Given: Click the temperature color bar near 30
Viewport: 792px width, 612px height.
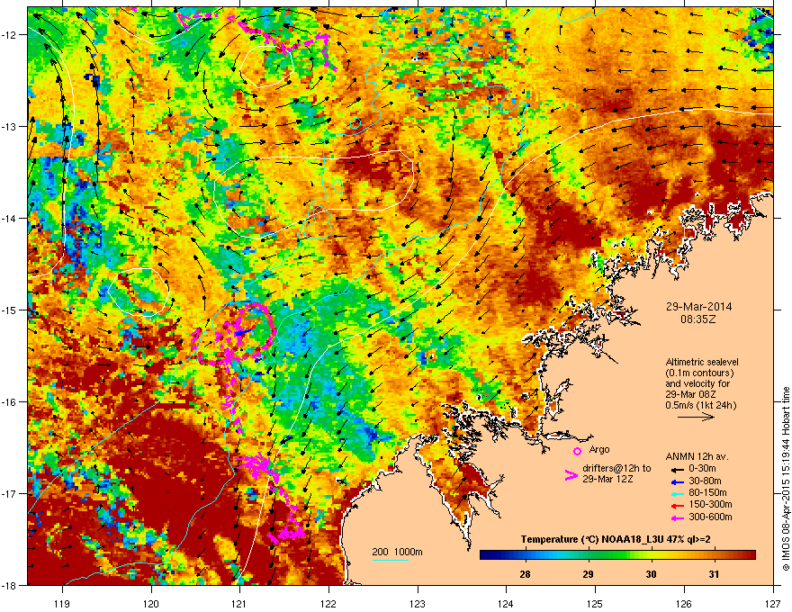Looking at the screenshot, I should click(x=651, y=554).
